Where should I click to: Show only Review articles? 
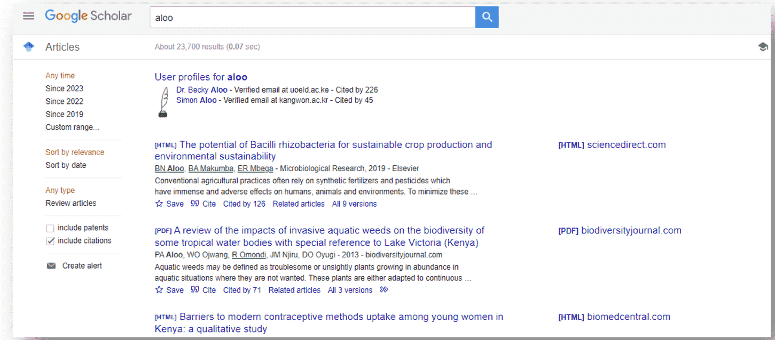click(x=71, y=203)
